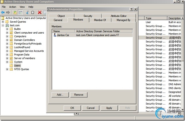
Task: Switch to the Member Of tab
Action: [x=100, y=20]
